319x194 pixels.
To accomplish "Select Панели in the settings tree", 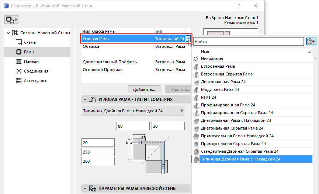I will 31,61.
